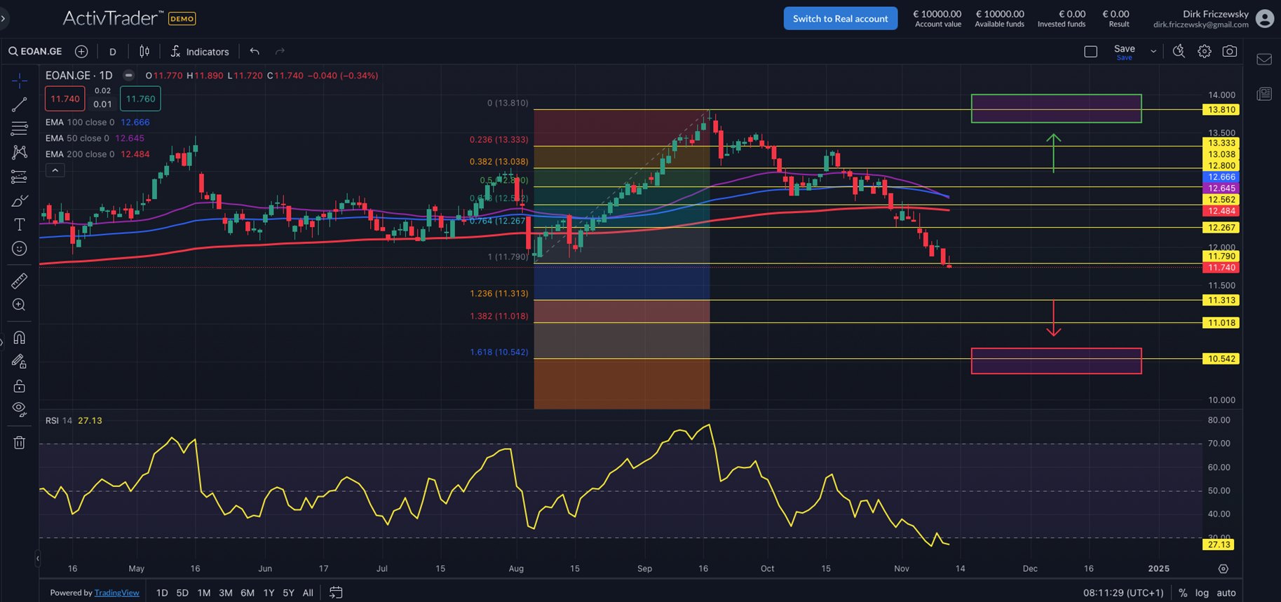Toggle magnet mode for drawings
1281x602 pixels.
[x=19, y=338]
